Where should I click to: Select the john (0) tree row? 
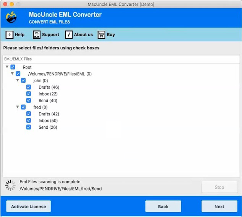[41, 81]
